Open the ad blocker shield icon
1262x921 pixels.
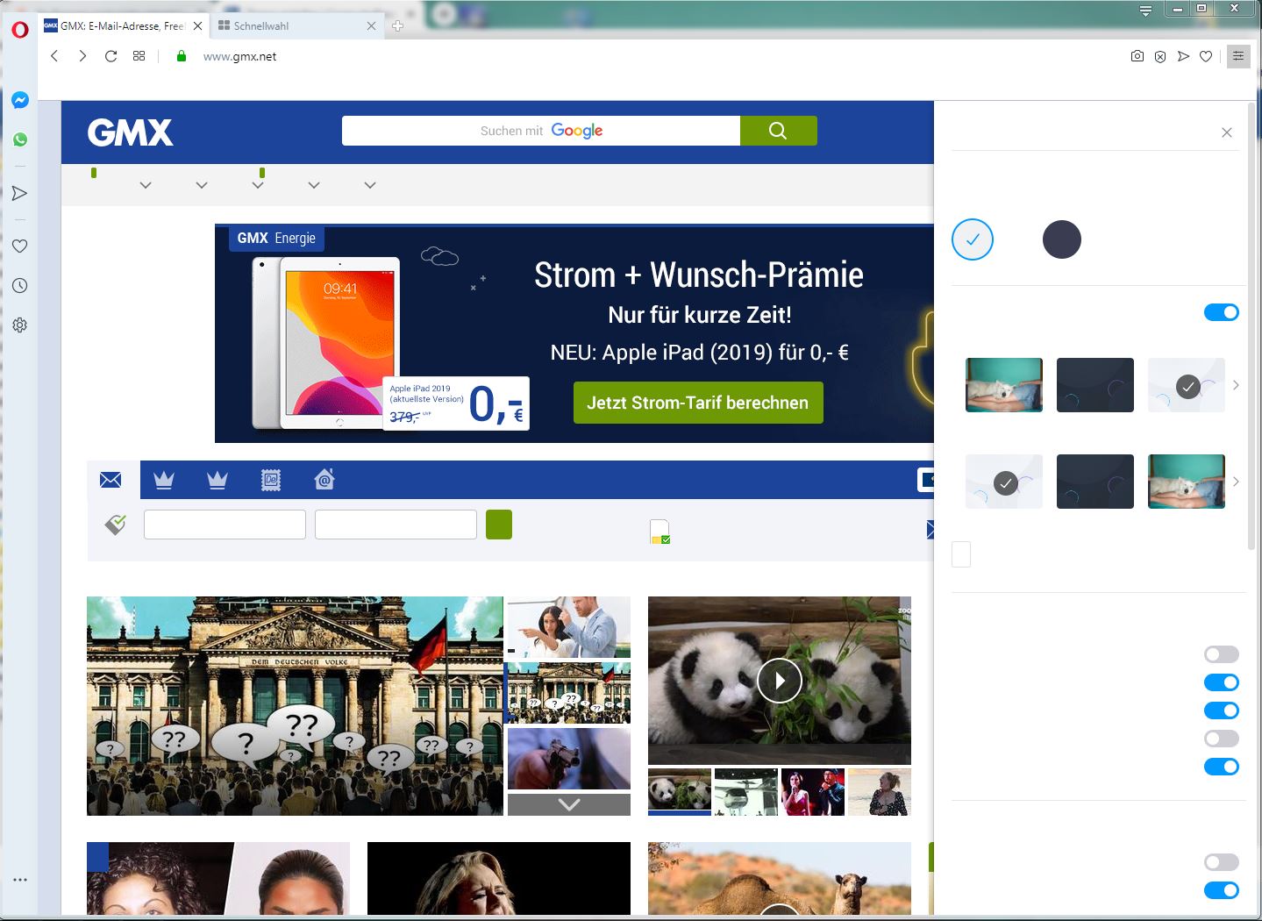tap(1160, 56)
